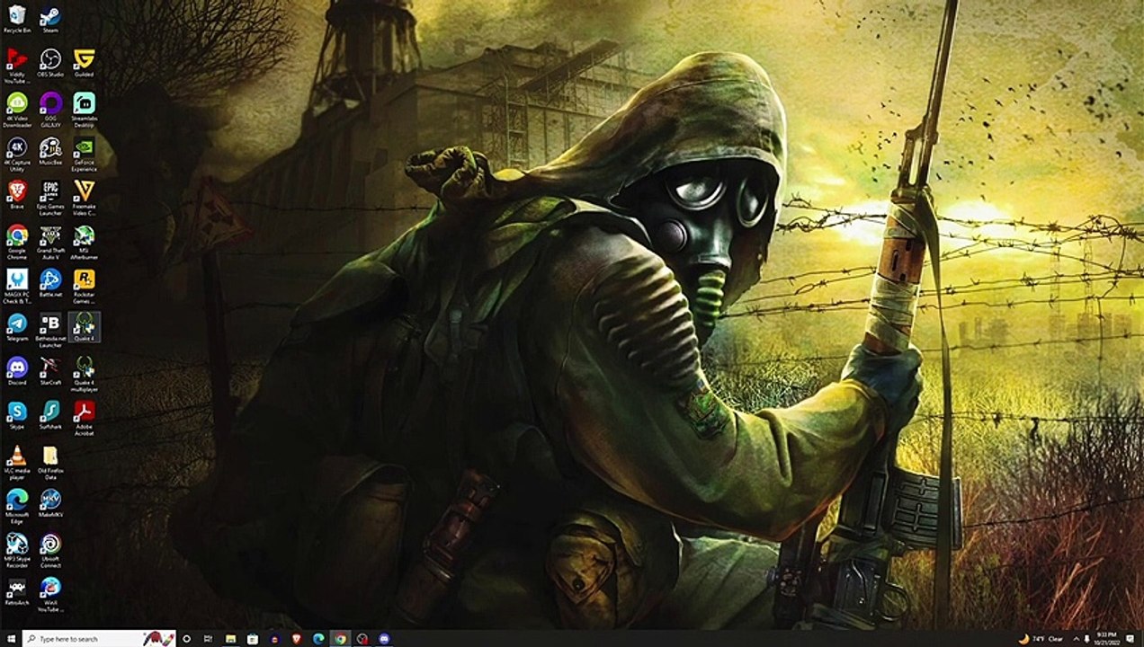Screen dimensions: 1144x647
Task: Click the highlighted Quake 4 shortcut
Action: 84,327
